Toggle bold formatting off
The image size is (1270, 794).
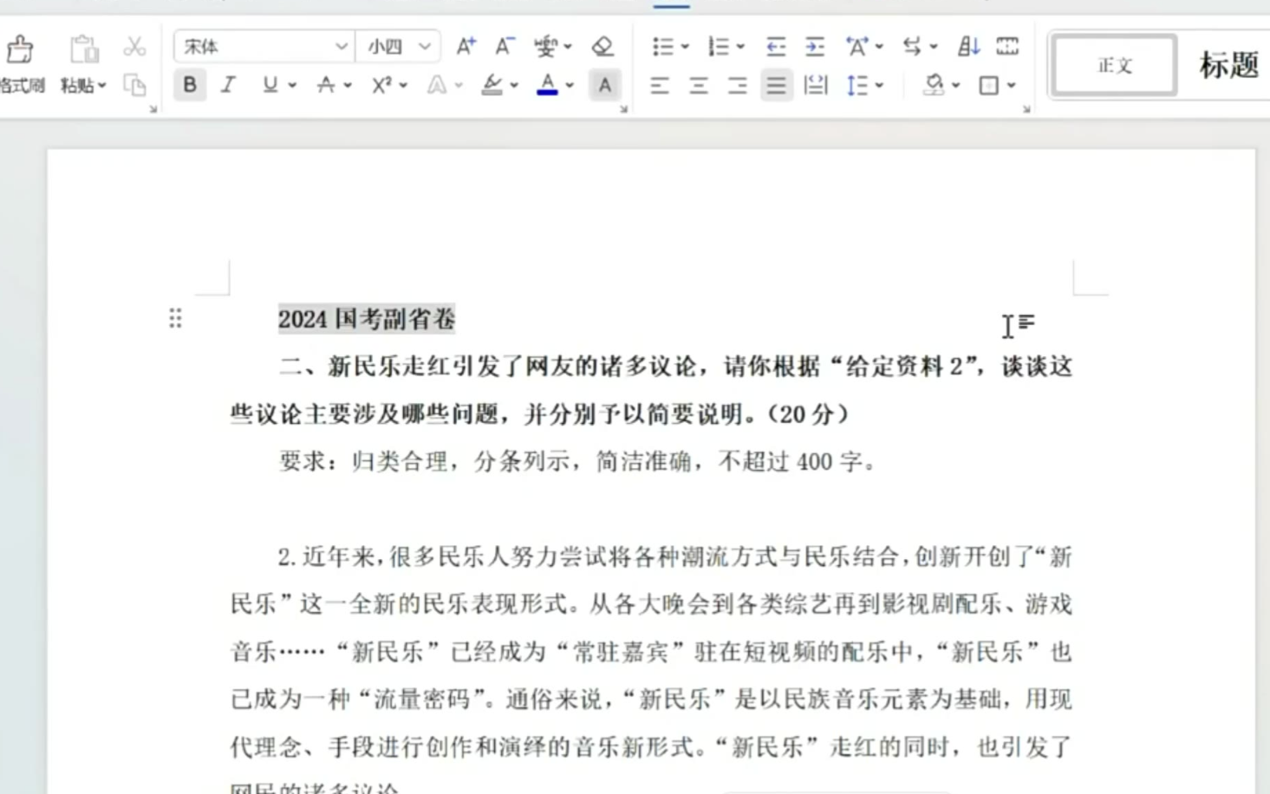(190, 85)
